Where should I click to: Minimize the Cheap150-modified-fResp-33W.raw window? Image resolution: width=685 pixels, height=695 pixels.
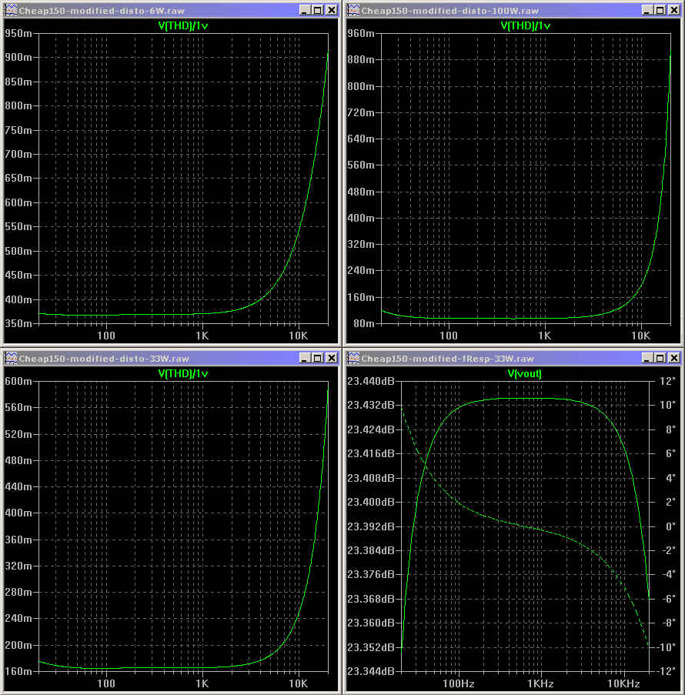pyautogui.click(x=647, y=358)
